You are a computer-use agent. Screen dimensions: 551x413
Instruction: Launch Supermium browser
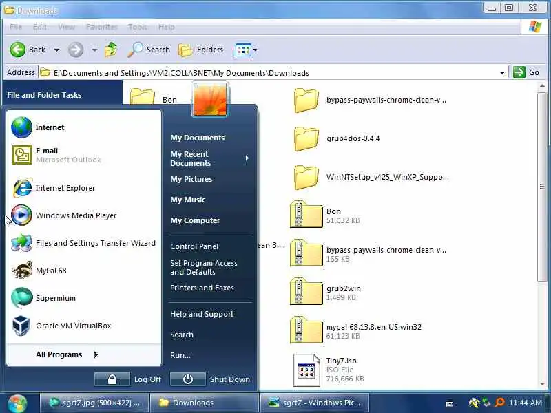pyautogui.click(x=43, y=298)
